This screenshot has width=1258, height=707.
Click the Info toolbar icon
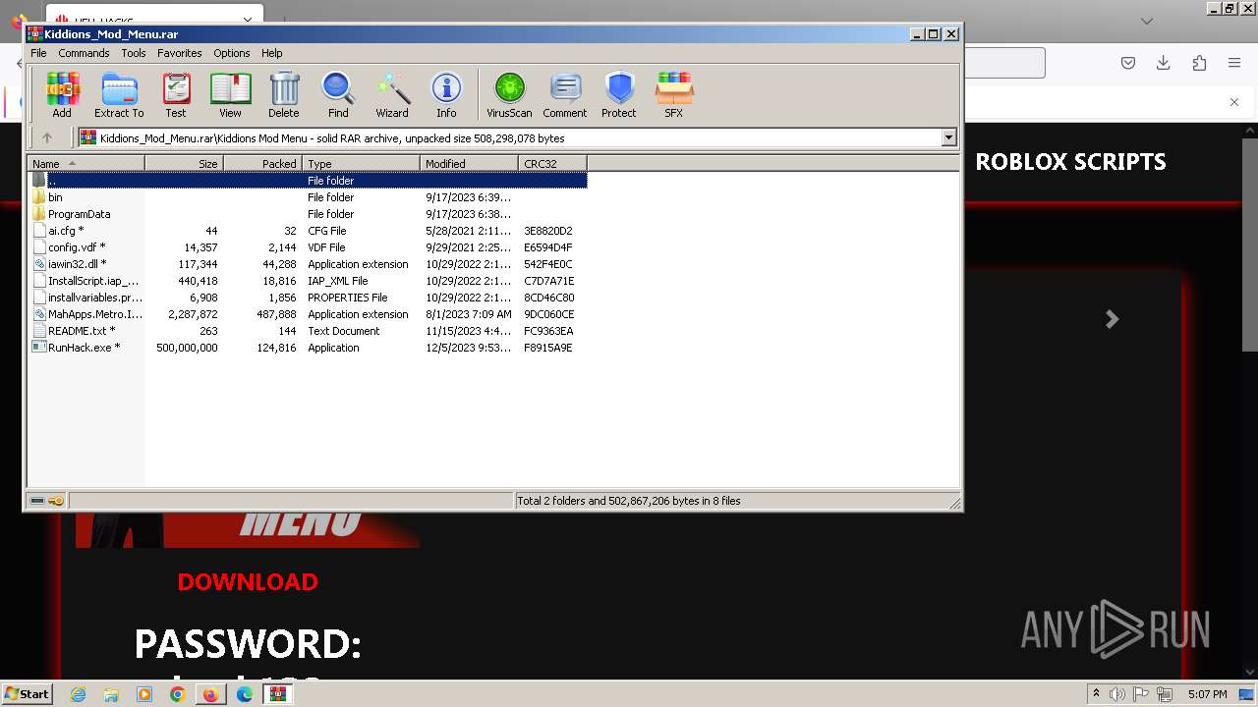(446, 95)
